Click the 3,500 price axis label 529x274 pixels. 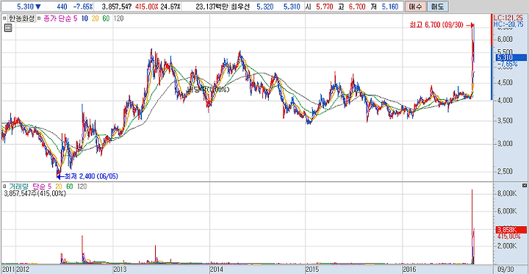click(x=505, y=120)
